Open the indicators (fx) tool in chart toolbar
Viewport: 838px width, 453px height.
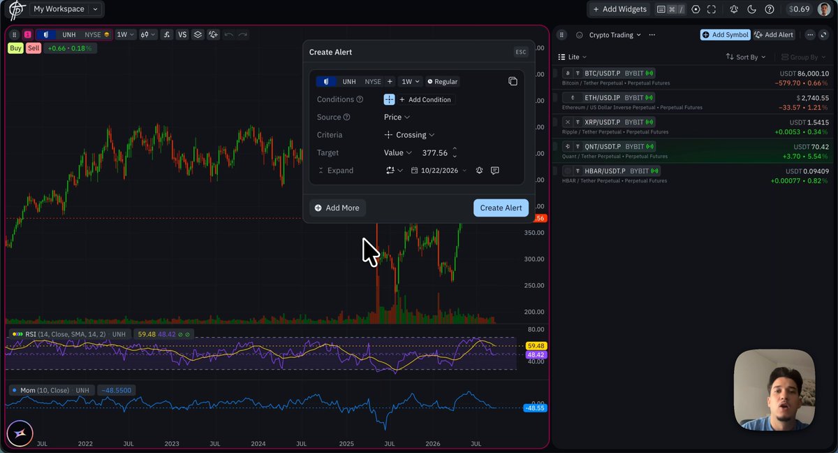point(166,34)
